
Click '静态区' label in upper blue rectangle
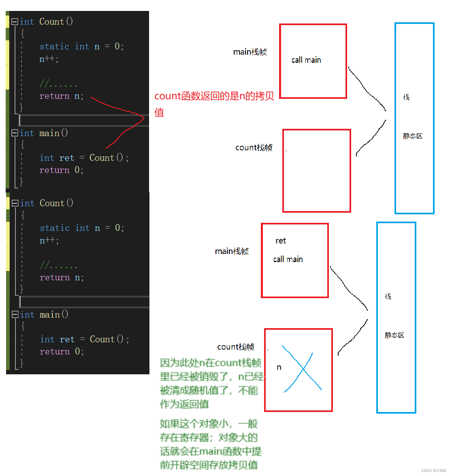pos(413,136)
